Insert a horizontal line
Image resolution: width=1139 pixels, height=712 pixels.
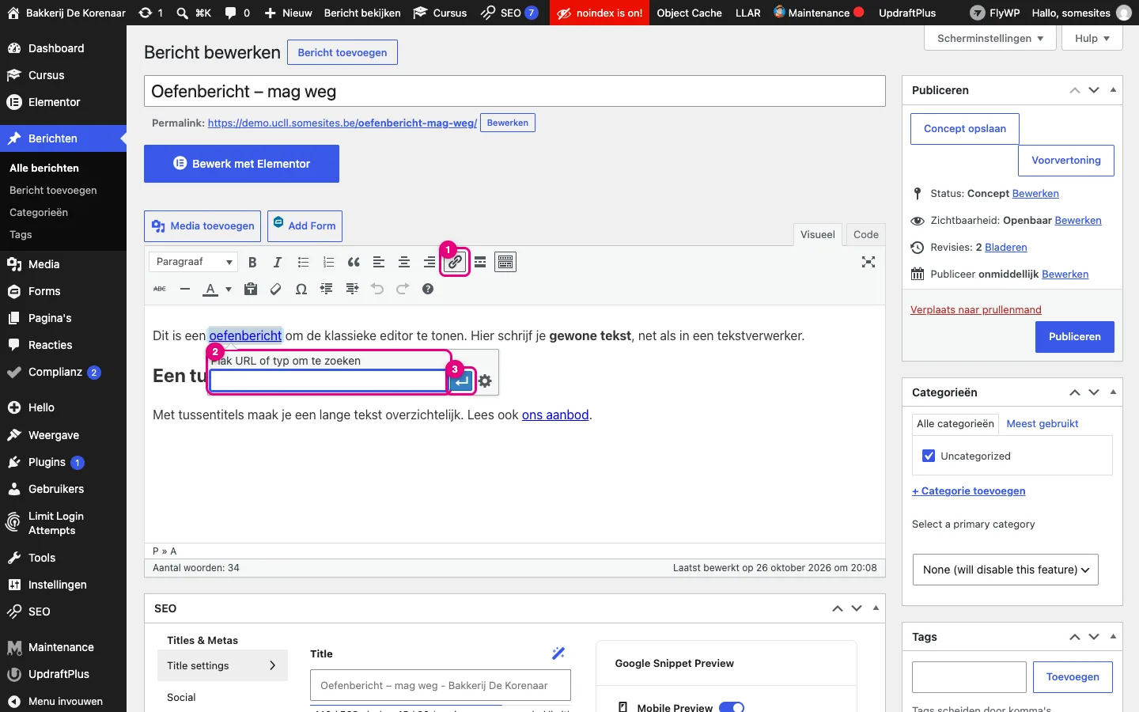185,290
